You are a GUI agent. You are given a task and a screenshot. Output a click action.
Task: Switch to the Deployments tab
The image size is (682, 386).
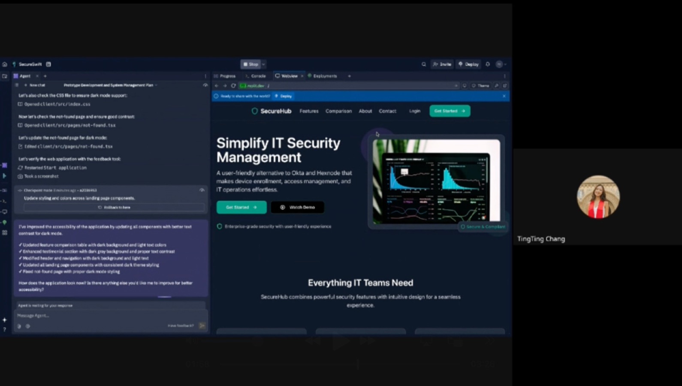click(x=323, y=76)
